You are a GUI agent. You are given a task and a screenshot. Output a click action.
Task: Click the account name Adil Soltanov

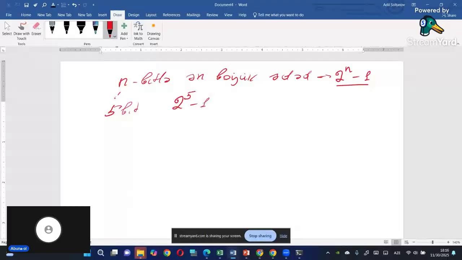point(393,5)
